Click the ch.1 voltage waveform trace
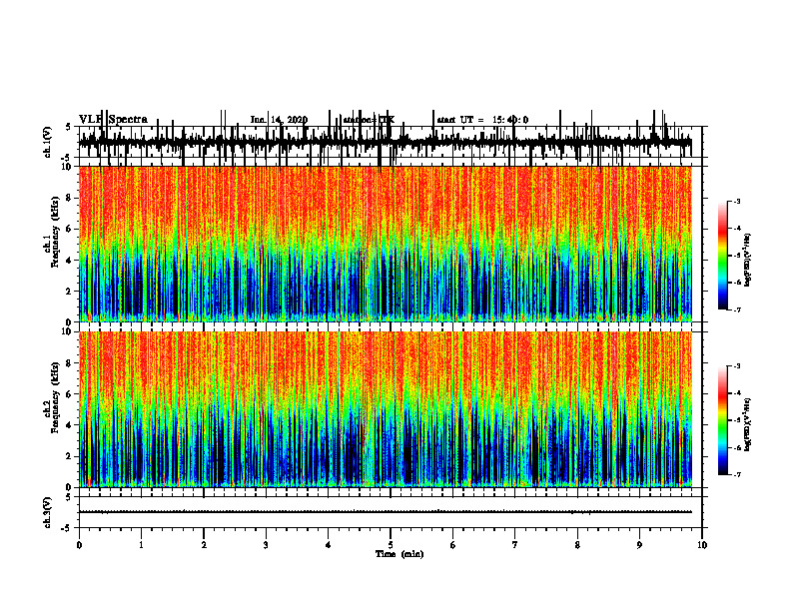Viewport: 791px width, 611px height. (386, 142)
